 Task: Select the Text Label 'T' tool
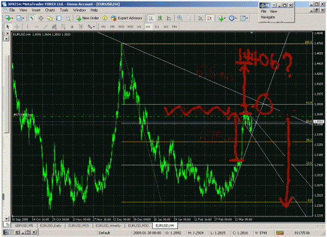tap(81, 27)
